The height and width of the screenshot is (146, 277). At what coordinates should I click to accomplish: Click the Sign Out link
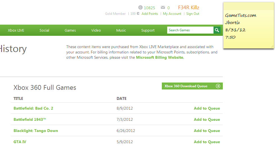[x=193, y=14]
